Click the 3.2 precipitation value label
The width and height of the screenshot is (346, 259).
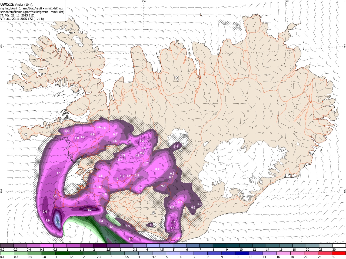90,210
